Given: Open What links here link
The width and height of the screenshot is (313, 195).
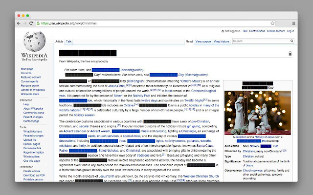Looking at the screenshot, I should pos(32,131).
